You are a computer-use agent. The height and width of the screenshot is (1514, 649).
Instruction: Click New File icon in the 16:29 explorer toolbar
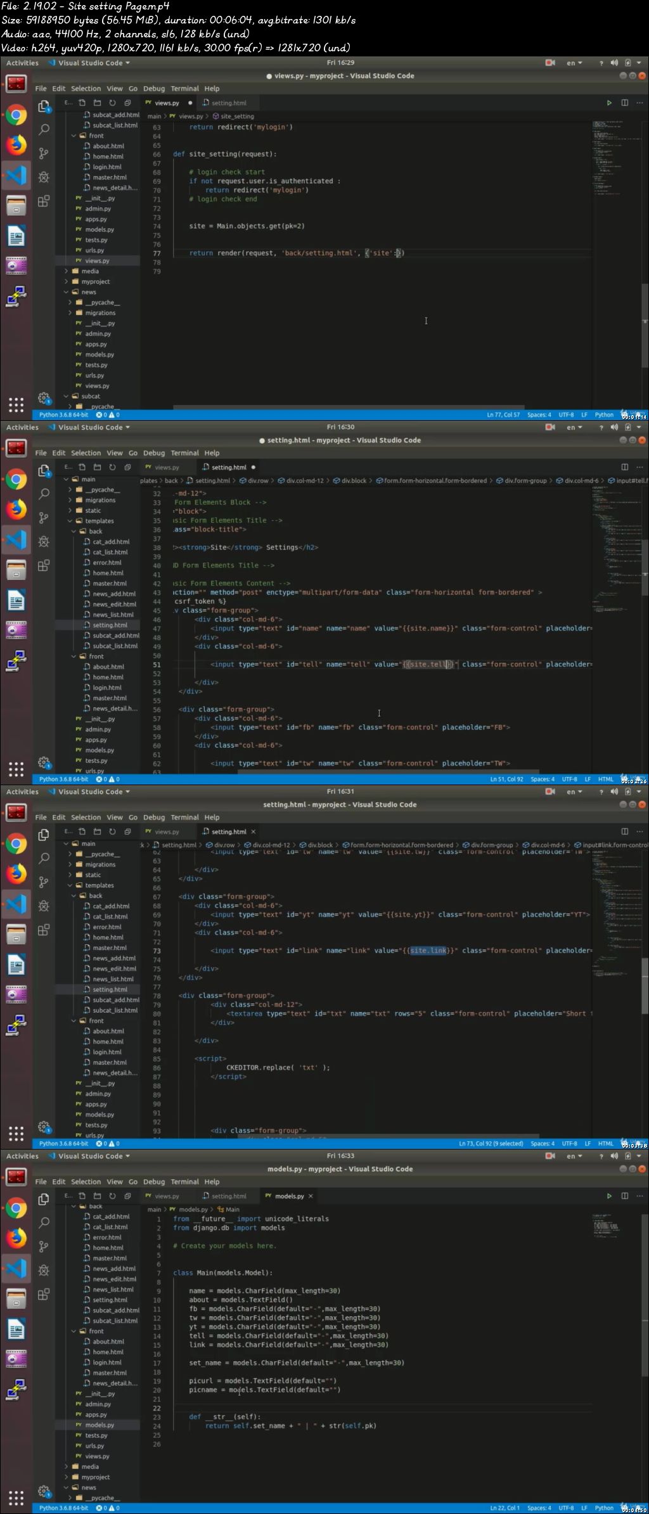(x=82, y=103)
